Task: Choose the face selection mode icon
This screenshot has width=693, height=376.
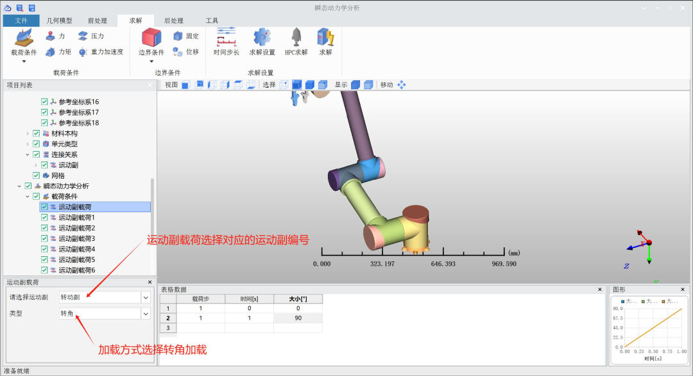Action: (x=296, y=85)
